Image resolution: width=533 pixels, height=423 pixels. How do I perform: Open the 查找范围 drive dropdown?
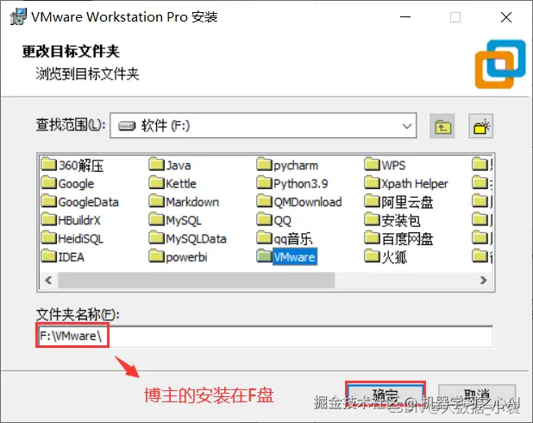263,125
